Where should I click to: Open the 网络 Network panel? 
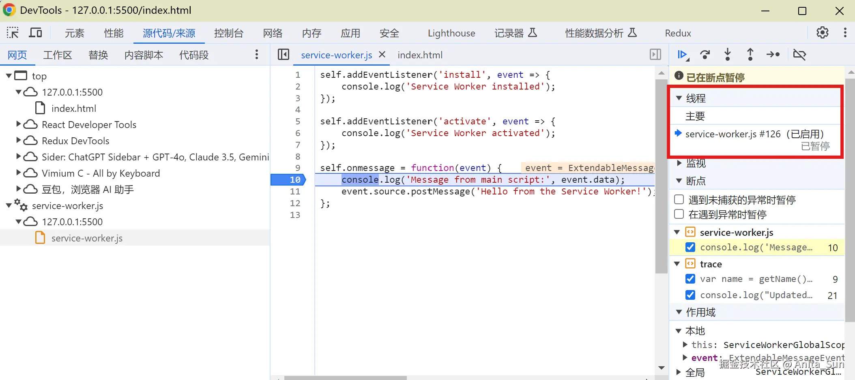(273, 33)
